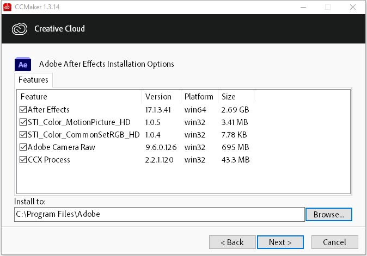Go back with the < Back button
This screenshot has width=367, height=256.
pyautogui.click(x=232, y=242)
